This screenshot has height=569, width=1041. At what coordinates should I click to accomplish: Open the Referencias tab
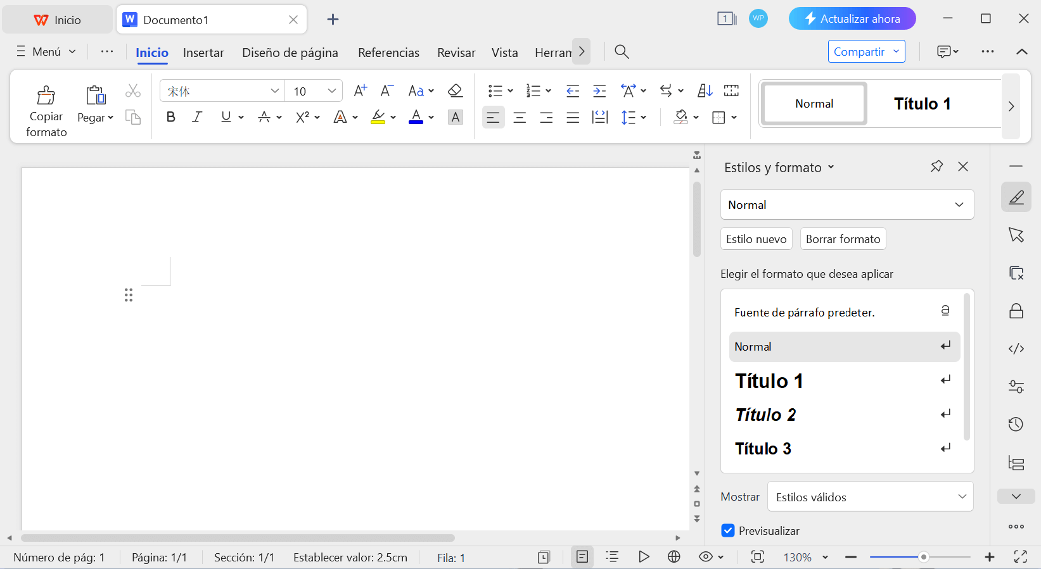pos(388,53)
